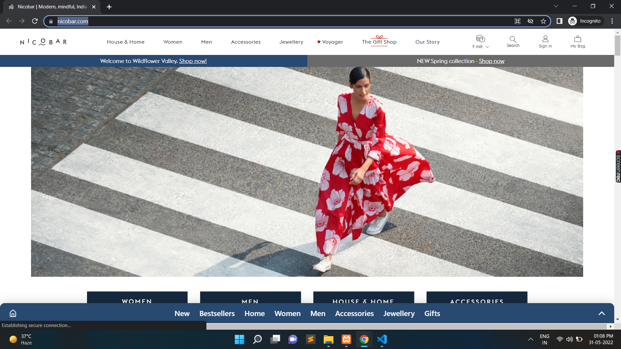This screenshot has height=349, width=621.
Task: Select New in bottom bar
Action: tap(182, 313)
